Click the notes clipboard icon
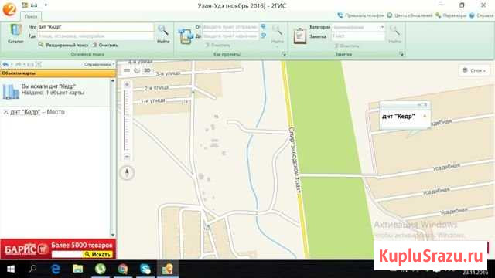 (x=299, y=36)
